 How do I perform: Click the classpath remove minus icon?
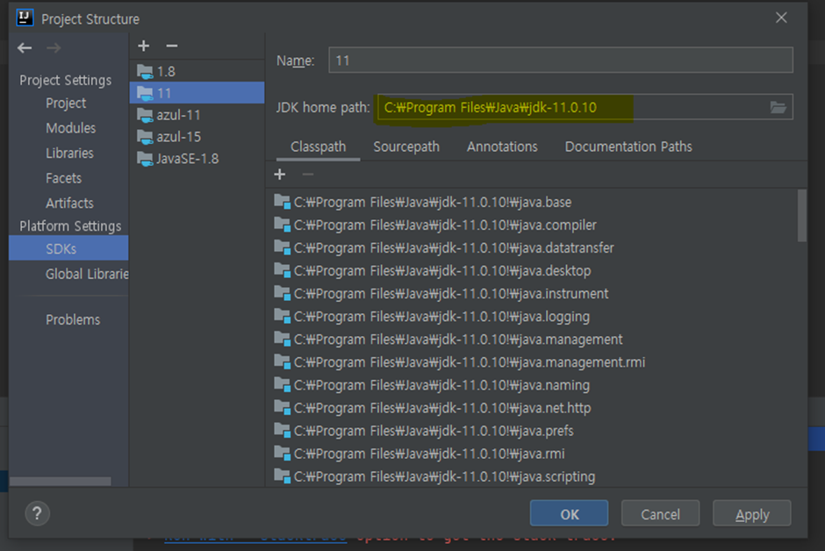click(308, 174)
